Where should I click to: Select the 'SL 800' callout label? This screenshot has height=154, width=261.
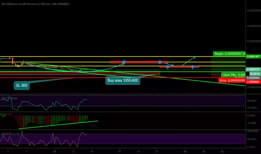(x=22, y=85)
